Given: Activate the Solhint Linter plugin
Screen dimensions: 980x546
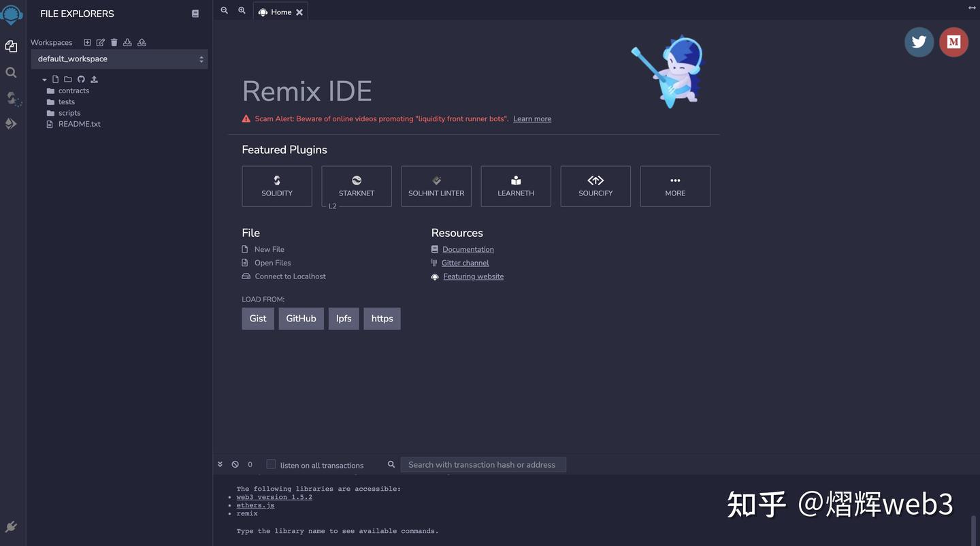Looking at the screenshot, I should 436,187.
